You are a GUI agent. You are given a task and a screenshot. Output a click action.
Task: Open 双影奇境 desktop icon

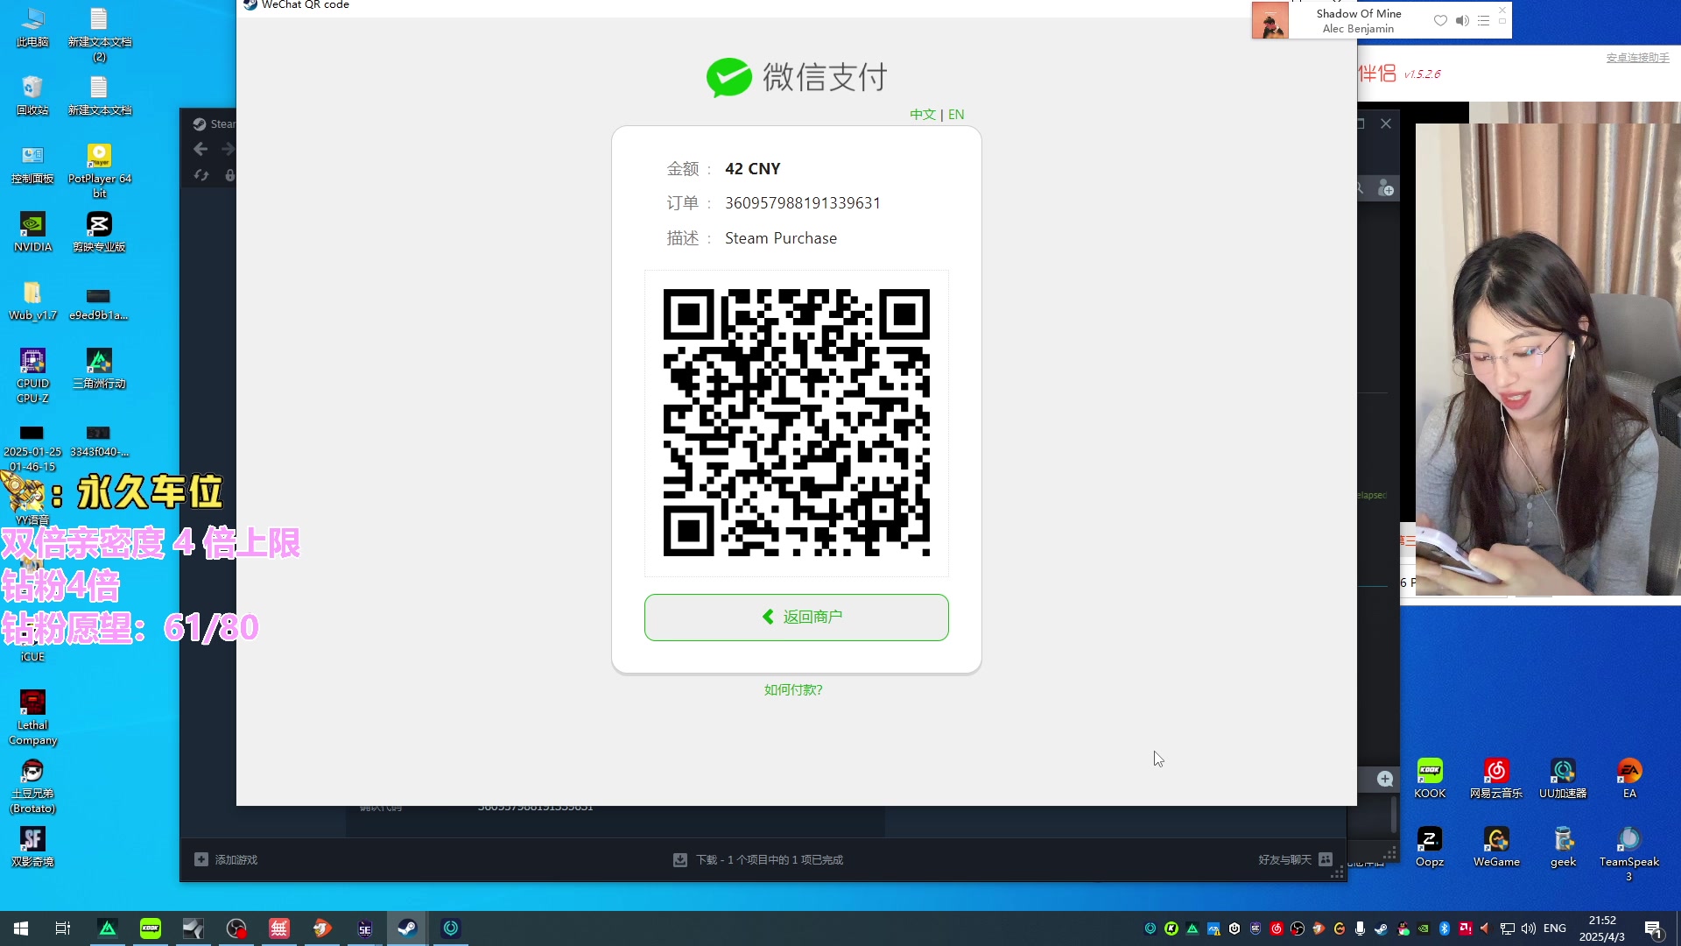pos(32,847)
